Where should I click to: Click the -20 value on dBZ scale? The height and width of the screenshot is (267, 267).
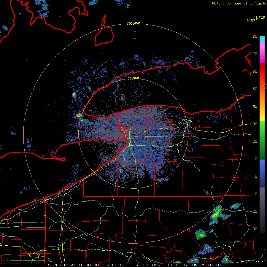(254, 212)
